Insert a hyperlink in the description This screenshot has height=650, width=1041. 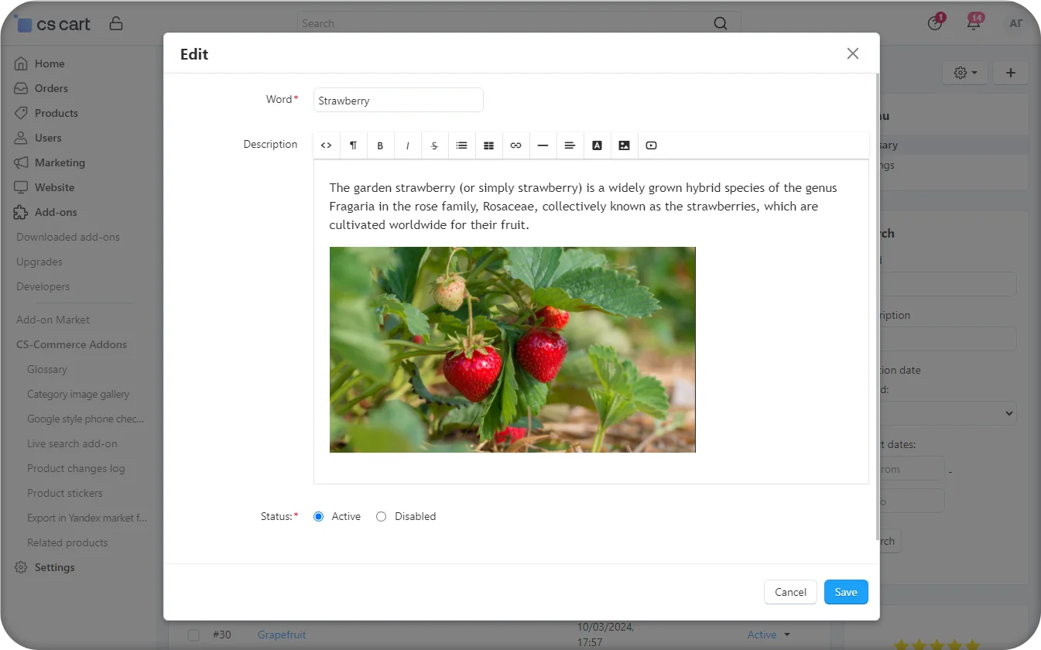tap(515, 145)
